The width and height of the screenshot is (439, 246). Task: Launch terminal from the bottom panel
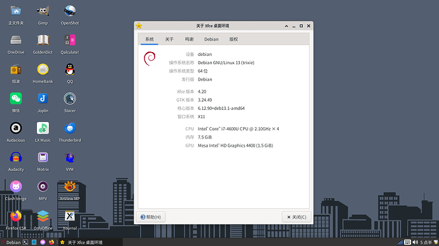[x=25, y=242]
